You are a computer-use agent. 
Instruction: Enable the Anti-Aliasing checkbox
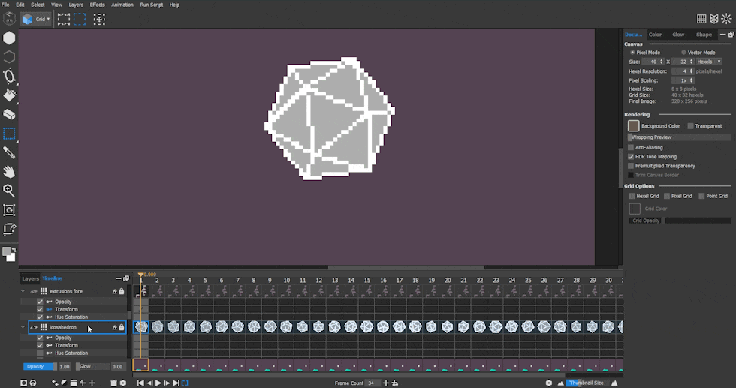pos(631,148)
